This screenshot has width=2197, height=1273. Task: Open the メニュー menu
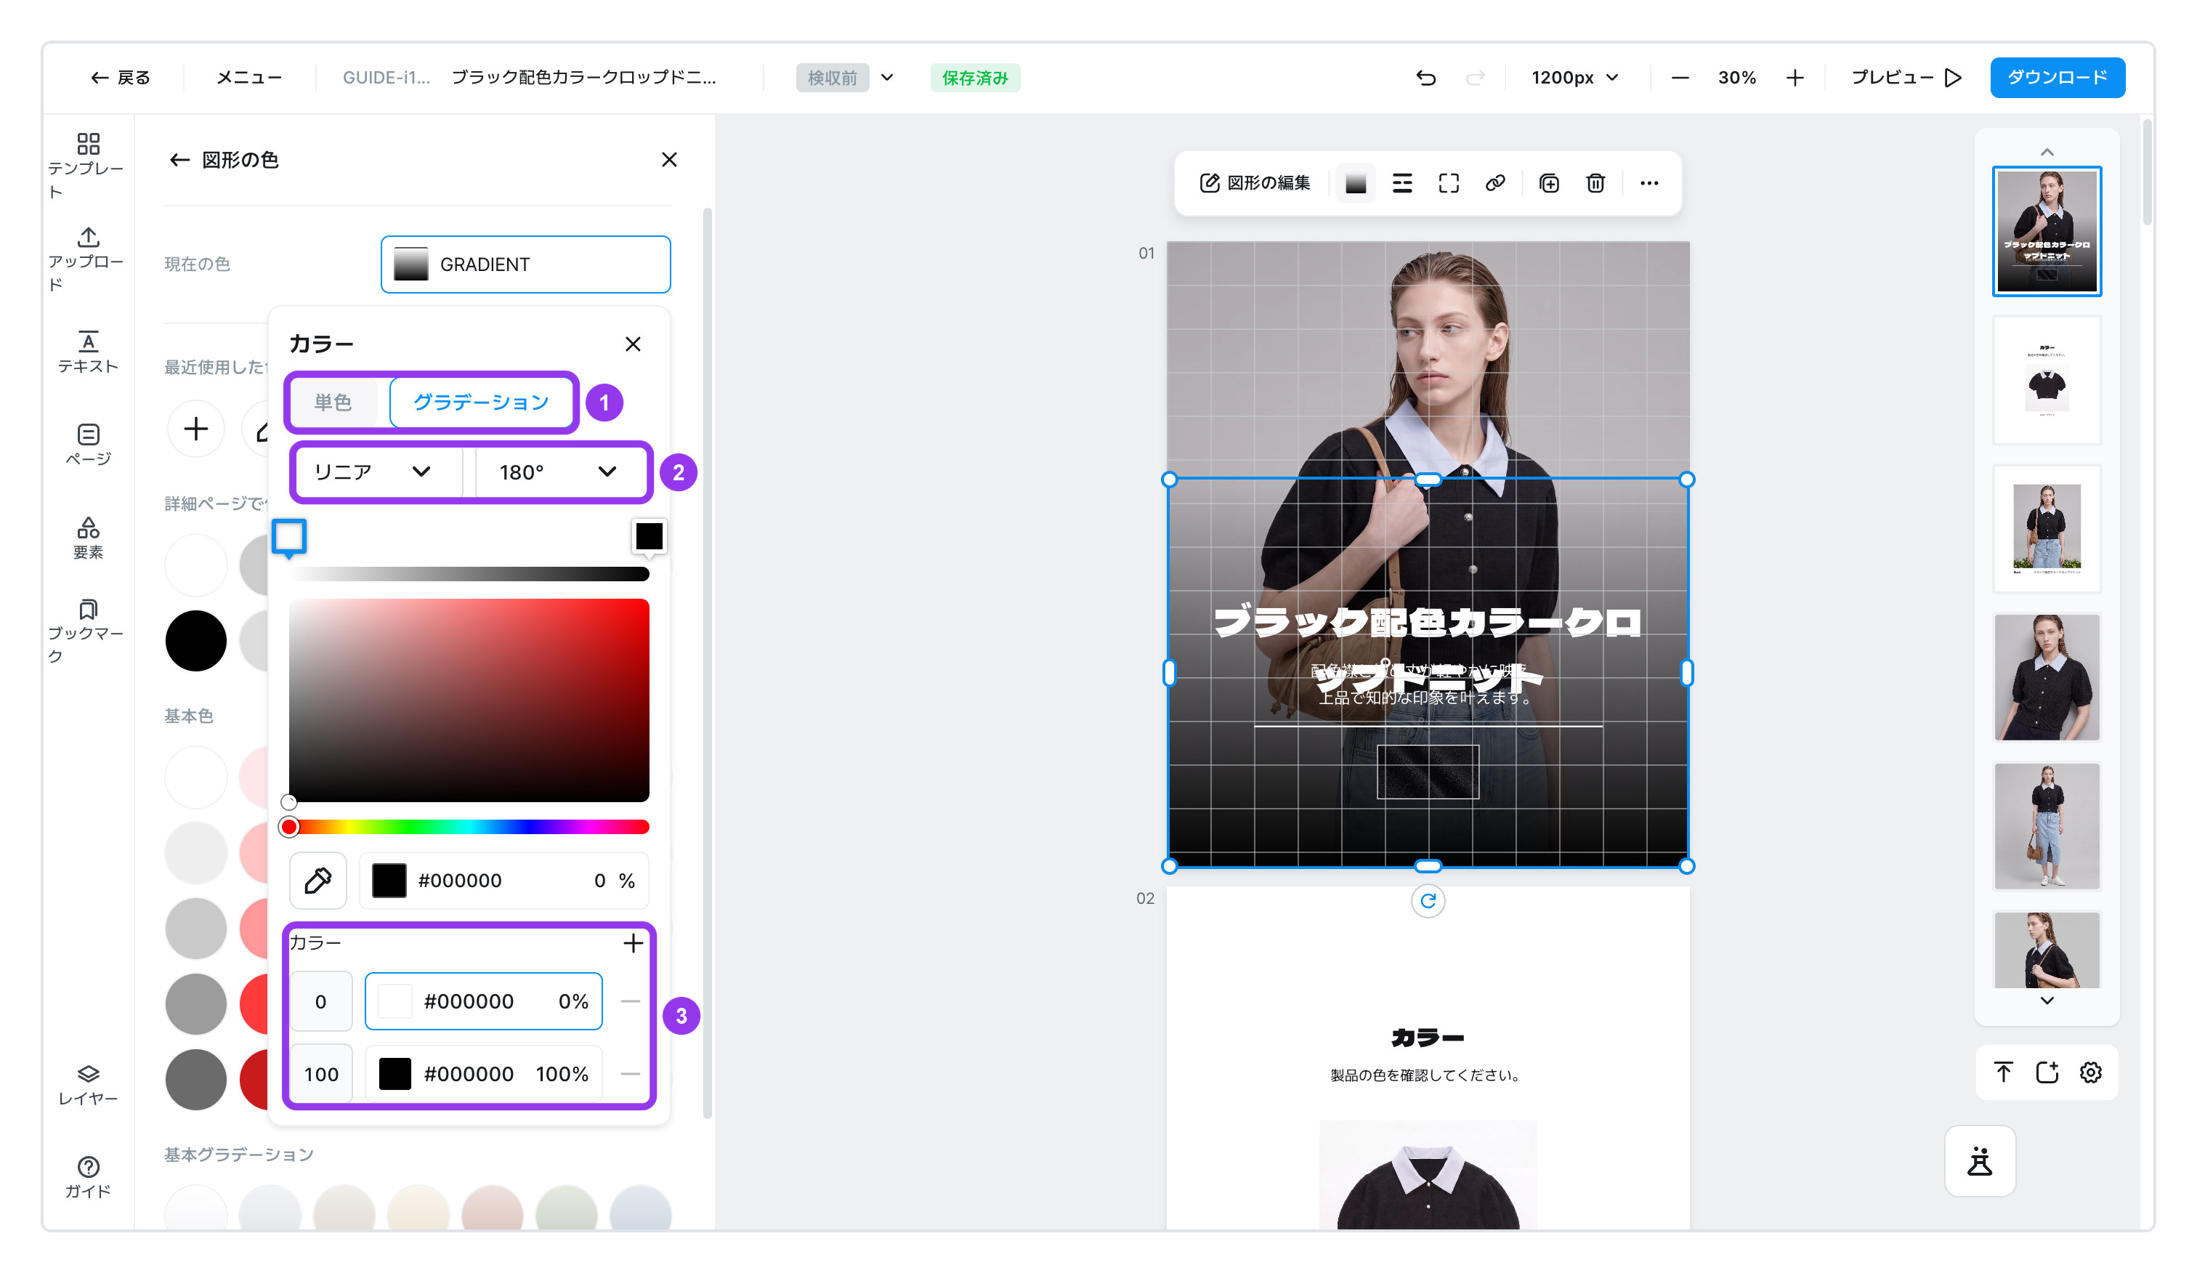[x=249, y=78]
